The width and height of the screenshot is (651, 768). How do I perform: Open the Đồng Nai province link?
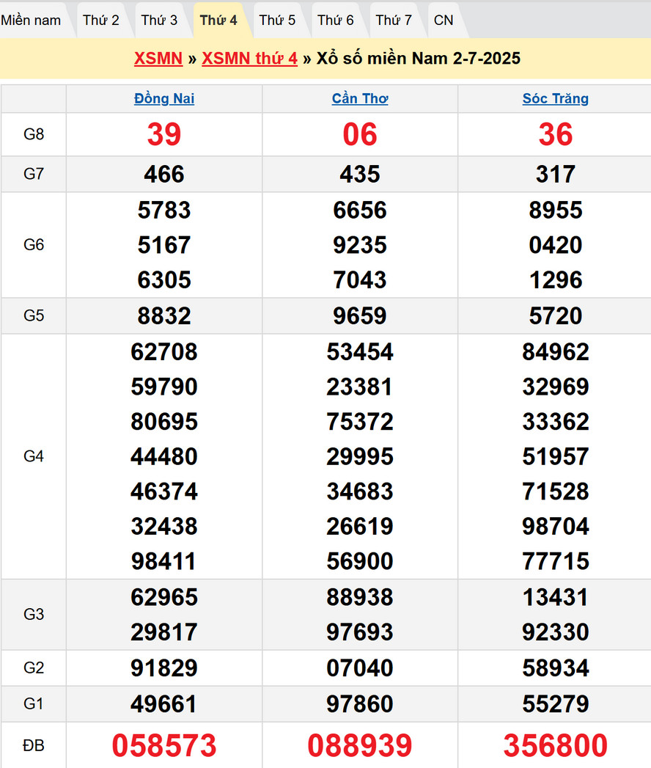[164, 99]
